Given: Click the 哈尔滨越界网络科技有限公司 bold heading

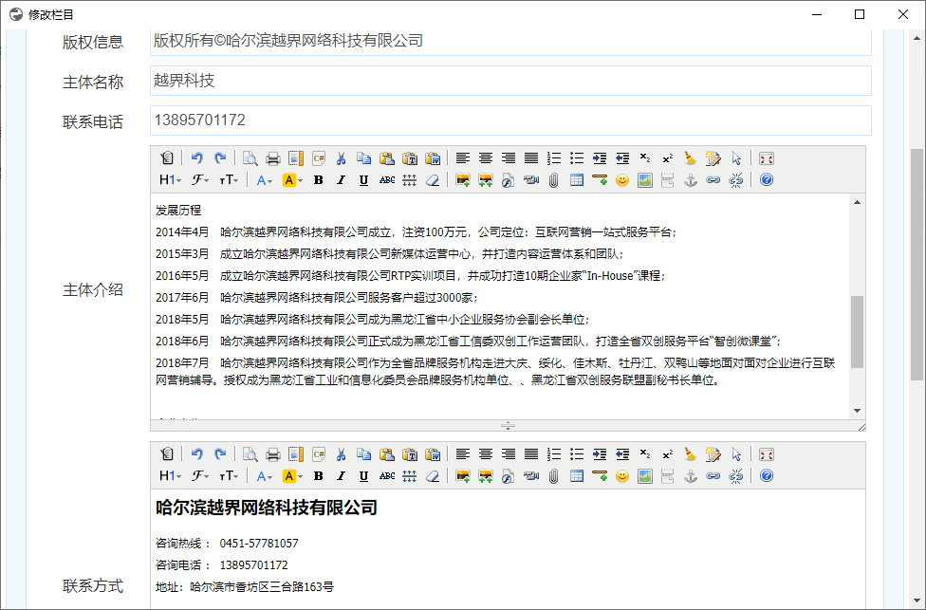Looking at the screenshot, I should 267,508.
